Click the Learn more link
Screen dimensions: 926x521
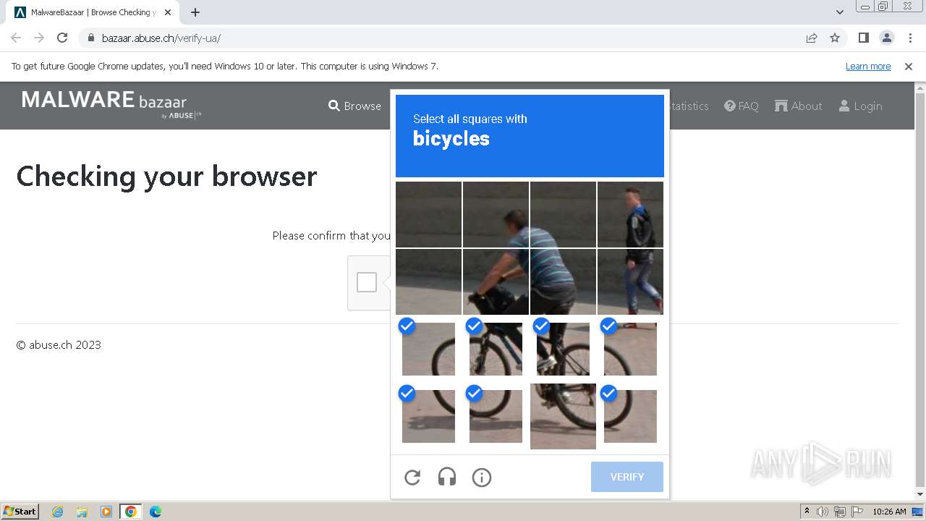pos(868,66)
